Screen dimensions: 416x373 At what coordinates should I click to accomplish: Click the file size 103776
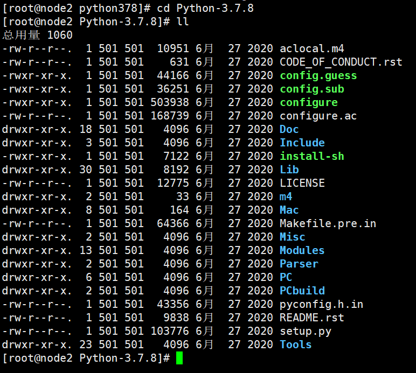[170, 331]
